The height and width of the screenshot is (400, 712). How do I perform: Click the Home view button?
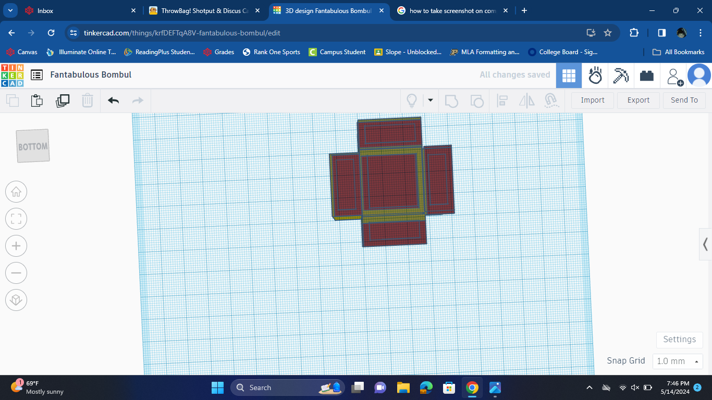pyautogui.click(x=16, y=192)
